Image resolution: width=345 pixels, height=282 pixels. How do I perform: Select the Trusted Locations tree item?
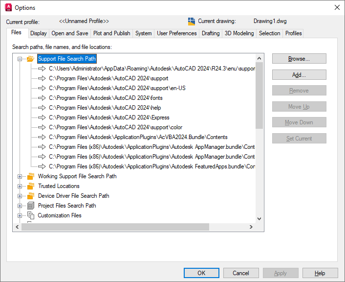click(x=59, y=186)
